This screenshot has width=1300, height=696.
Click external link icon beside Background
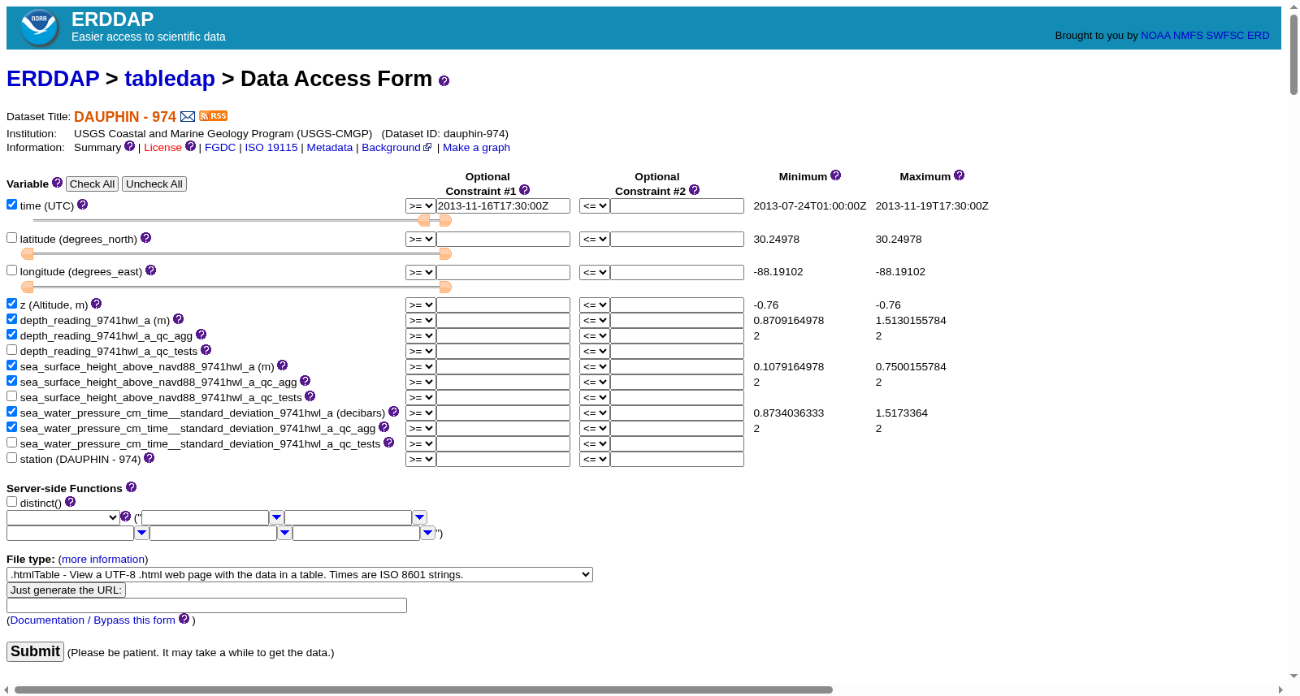click(427, 147)
